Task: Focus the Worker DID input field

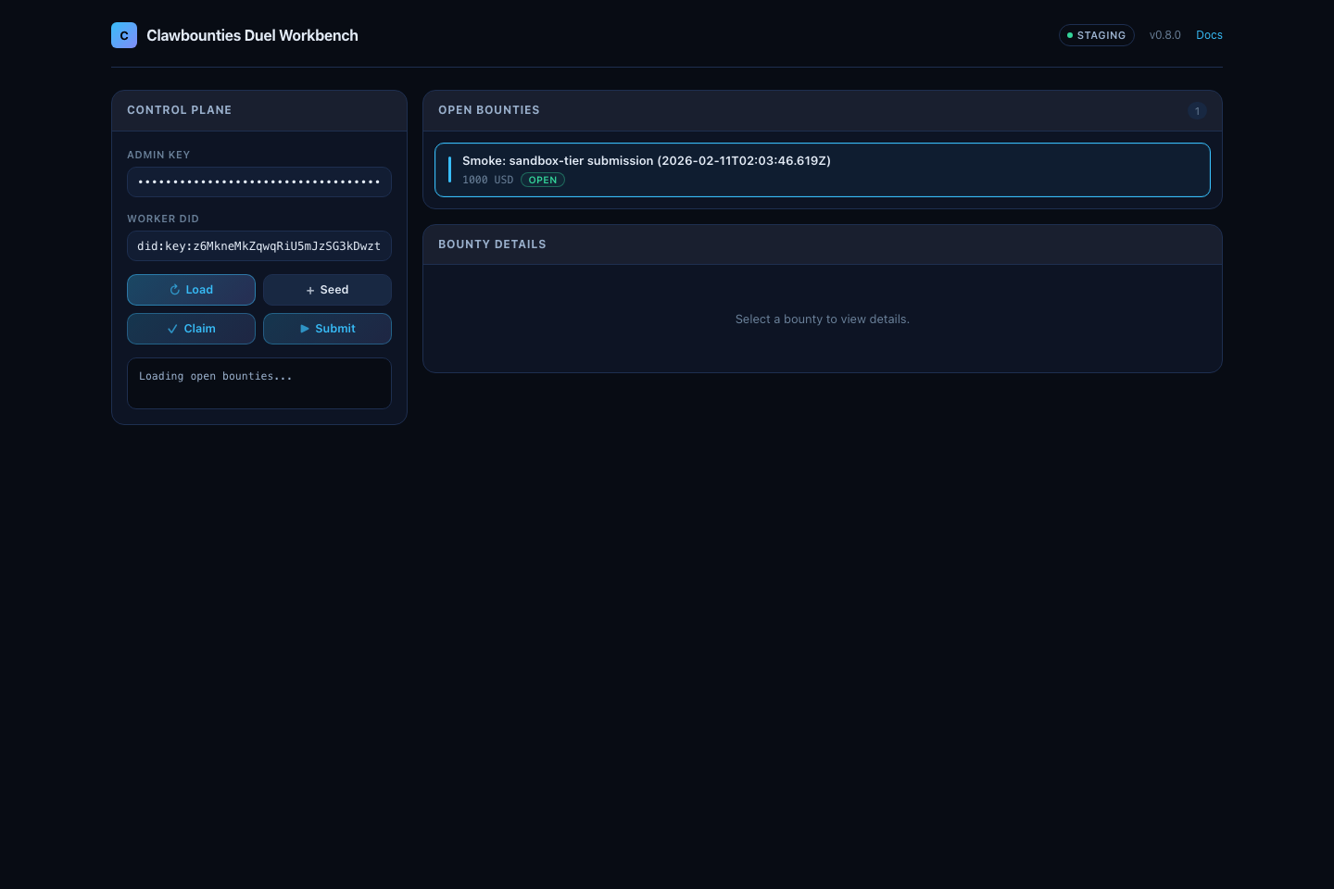Action: (259, 246)
